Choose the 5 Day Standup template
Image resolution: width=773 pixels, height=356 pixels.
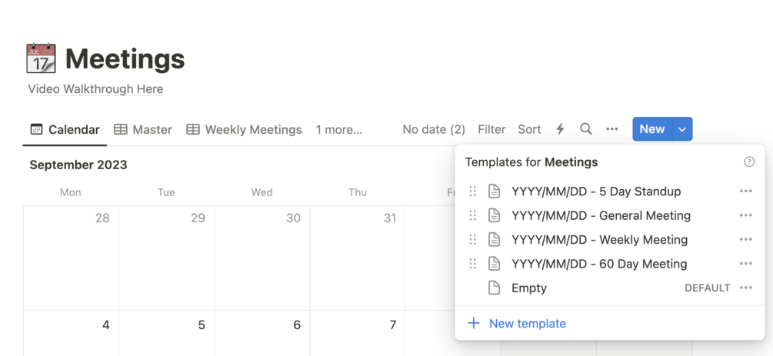pyautogui.click(x=596, y=191)
